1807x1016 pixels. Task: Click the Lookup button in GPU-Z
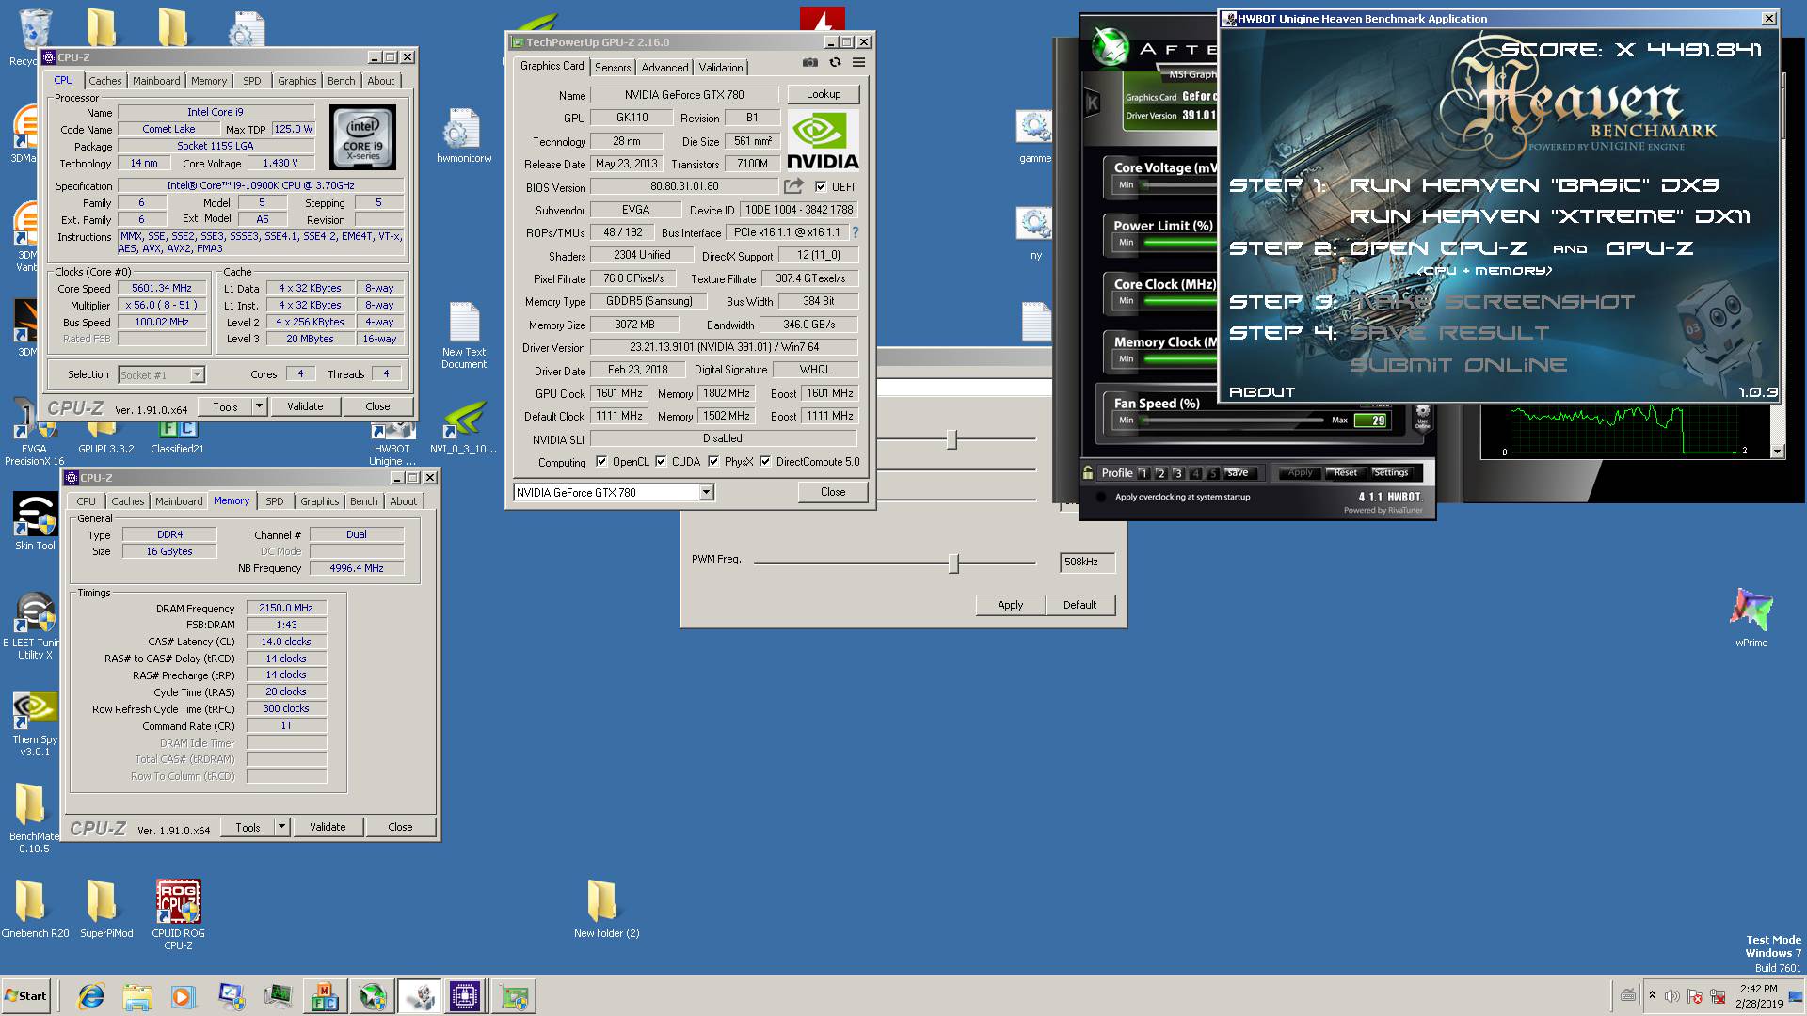[x=824, y=94]
